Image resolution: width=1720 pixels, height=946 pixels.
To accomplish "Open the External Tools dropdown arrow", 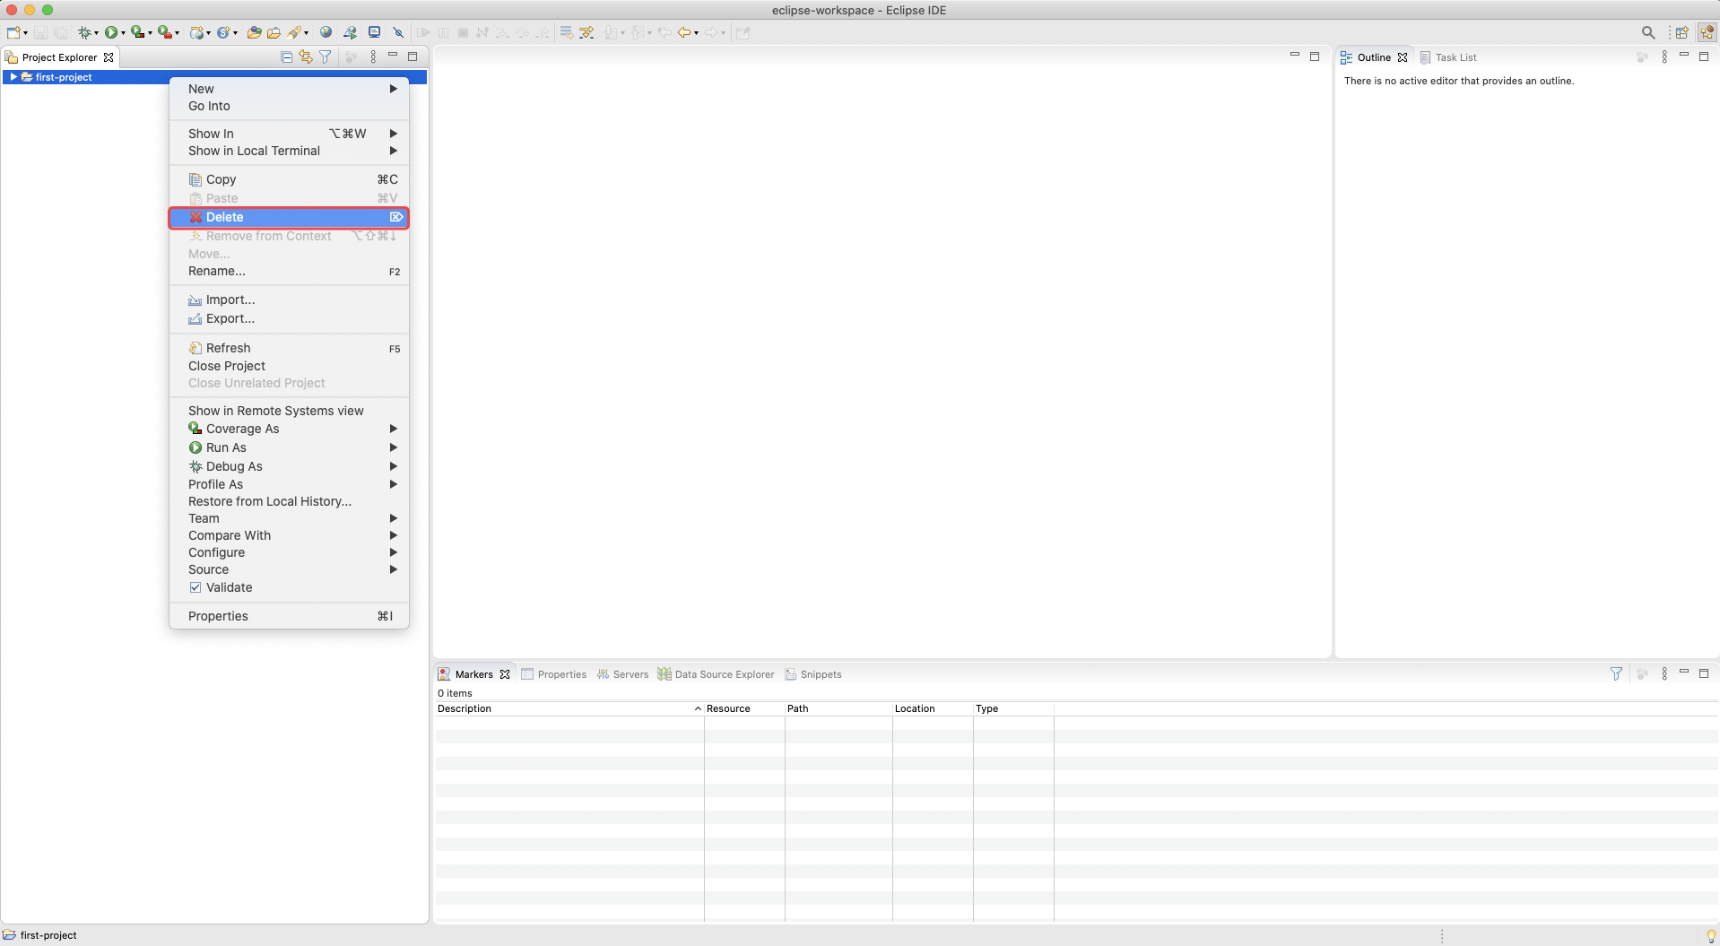I will (x=177, y=33).
